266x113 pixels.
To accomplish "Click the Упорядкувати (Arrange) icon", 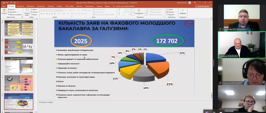I will pos(139,10).
